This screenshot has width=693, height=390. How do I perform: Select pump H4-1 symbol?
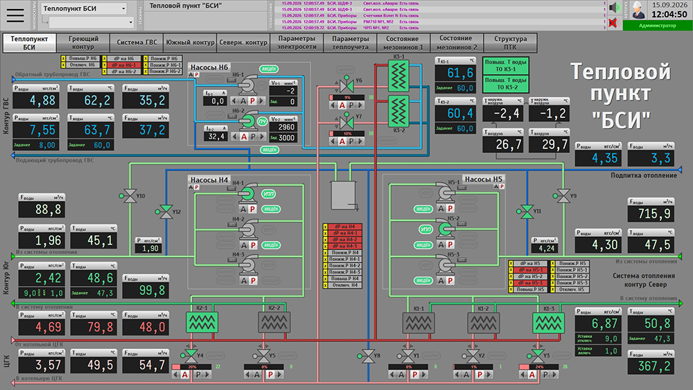tap(247, 193)
